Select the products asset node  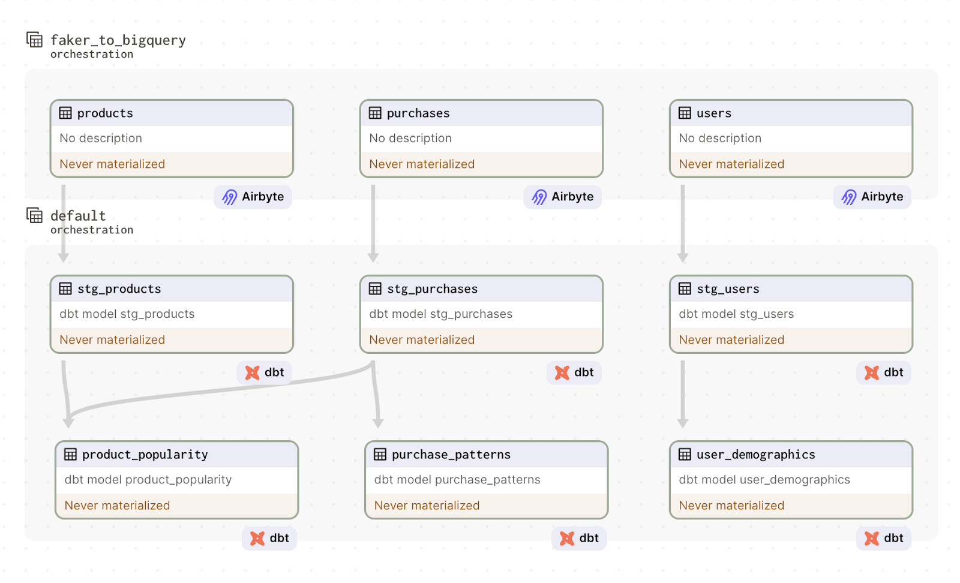(172, 138)
